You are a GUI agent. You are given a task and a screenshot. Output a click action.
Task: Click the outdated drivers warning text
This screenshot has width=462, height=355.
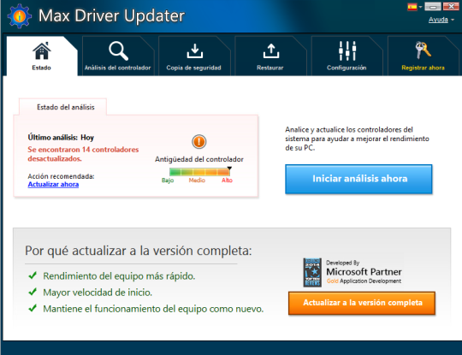click(83, 154)
